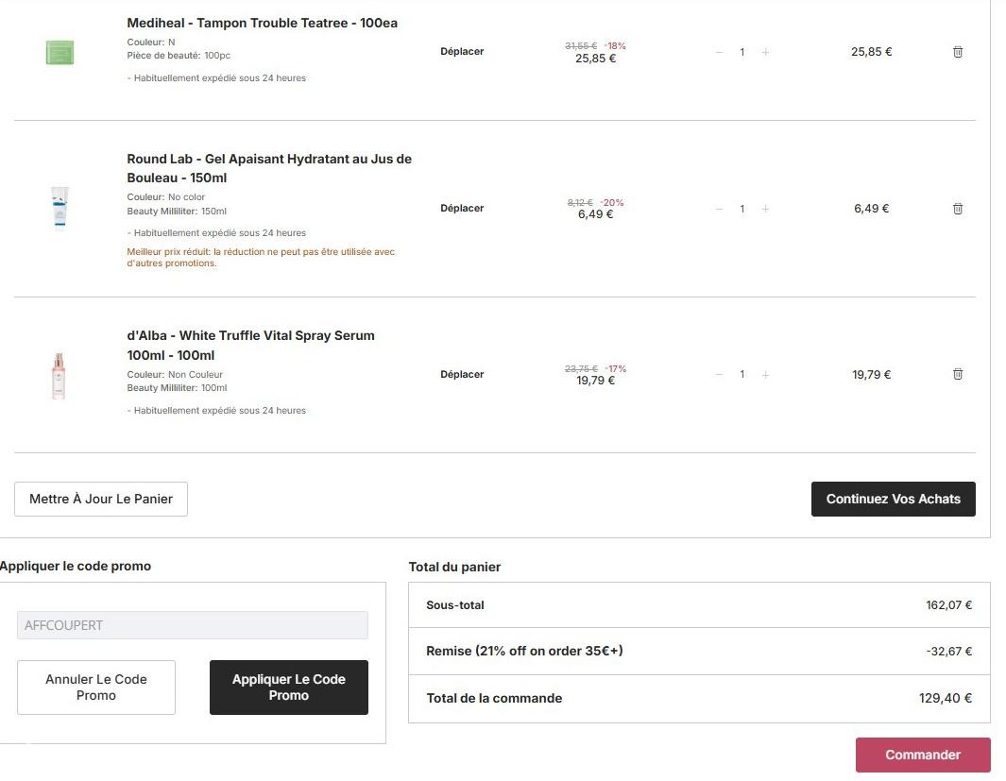
Task: Proceed to checkout with Commander button
Action: click(922, 756)
